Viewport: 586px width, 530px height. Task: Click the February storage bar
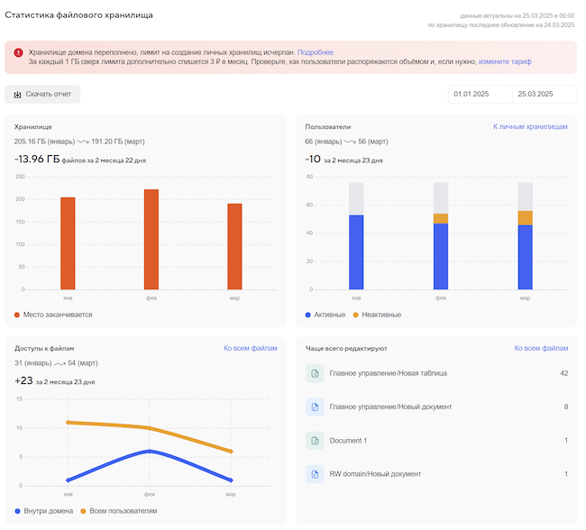click(x=151, y=239)
